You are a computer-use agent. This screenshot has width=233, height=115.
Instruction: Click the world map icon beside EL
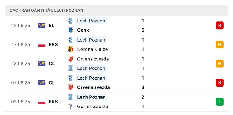coord(42,26)
